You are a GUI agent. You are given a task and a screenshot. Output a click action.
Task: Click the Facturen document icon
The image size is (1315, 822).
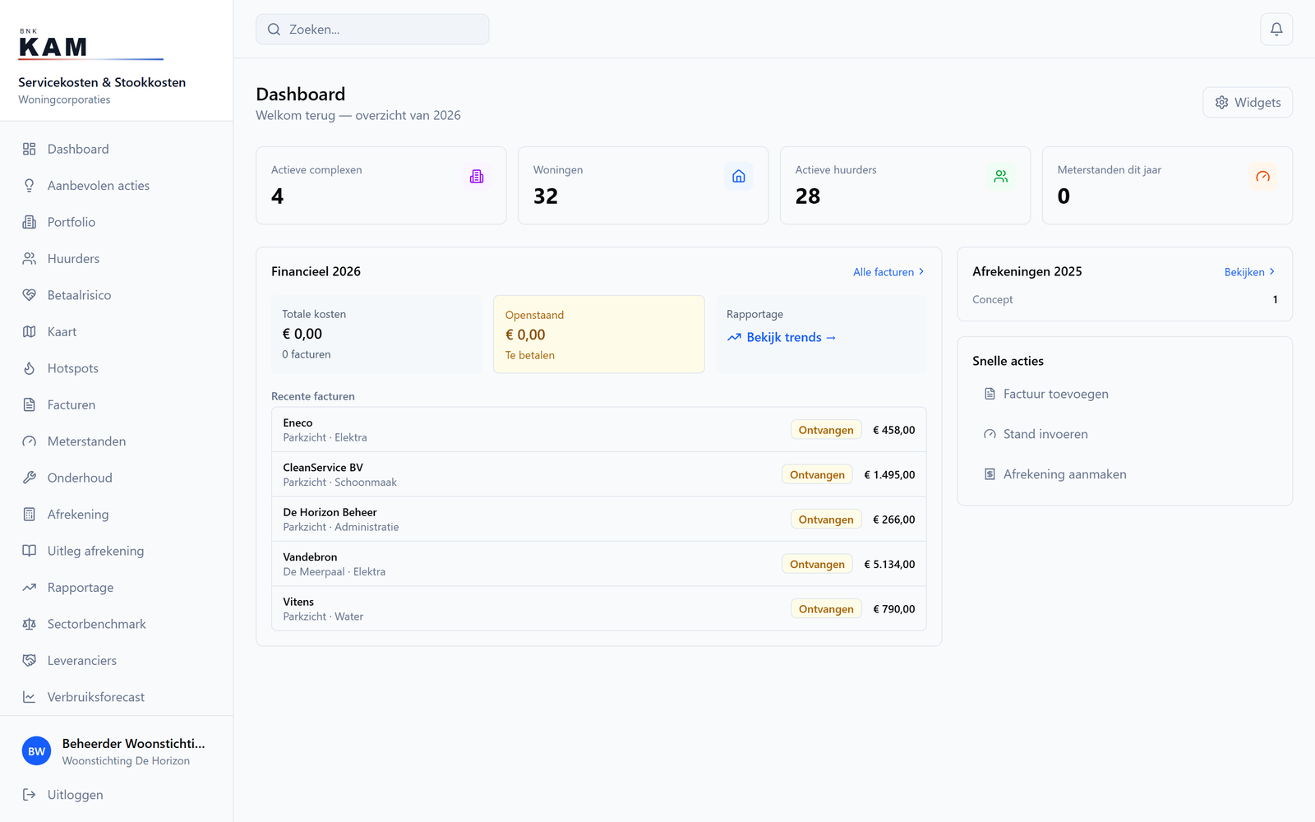(x=30, y=405)
